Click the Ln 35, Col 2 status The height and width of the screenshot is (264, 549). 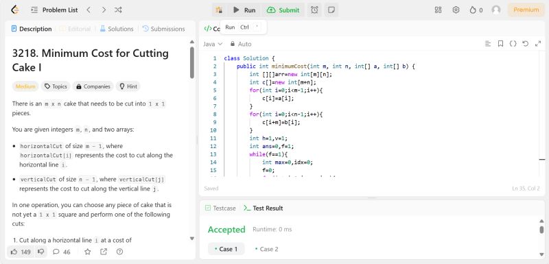click(526, 188)
